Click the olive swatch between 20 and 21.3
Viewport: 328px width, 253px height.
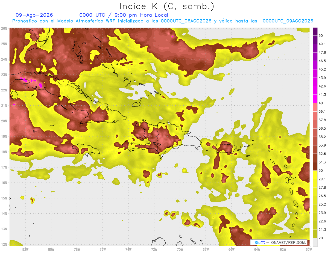(x=315, y=234)
